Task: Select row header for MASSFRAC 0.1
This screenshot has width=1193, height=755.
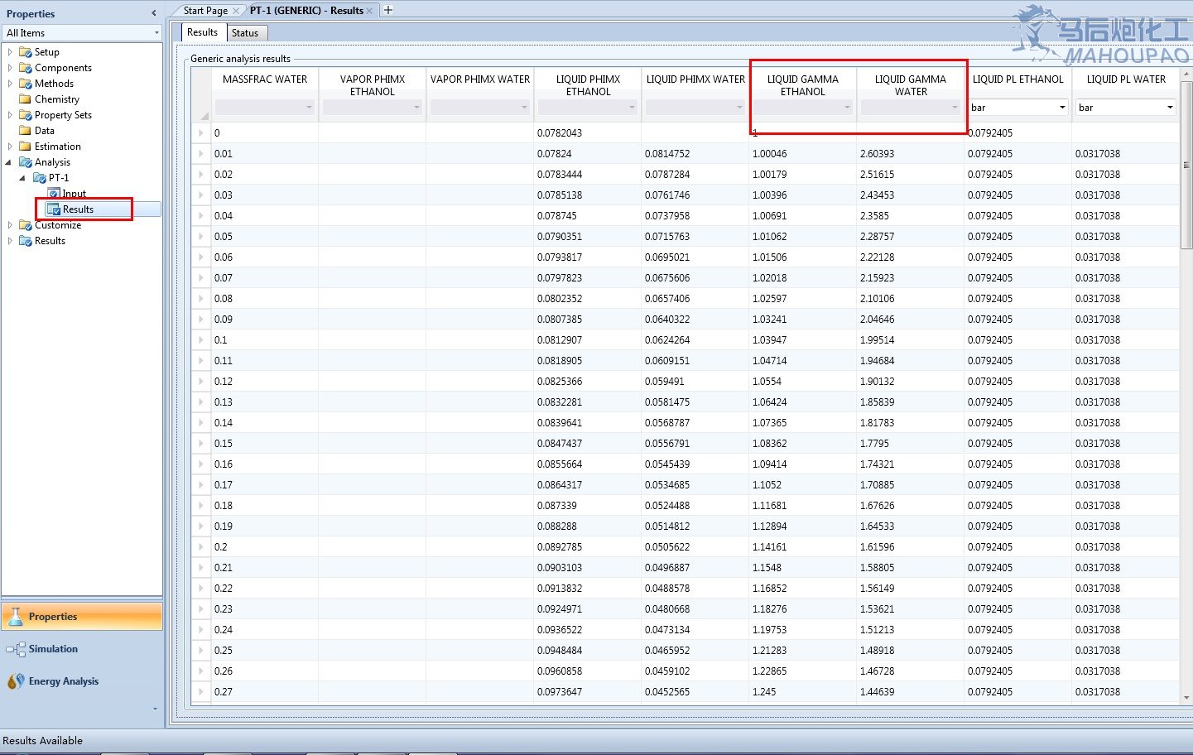Action: pyautogui.click(x=201, y=340)
